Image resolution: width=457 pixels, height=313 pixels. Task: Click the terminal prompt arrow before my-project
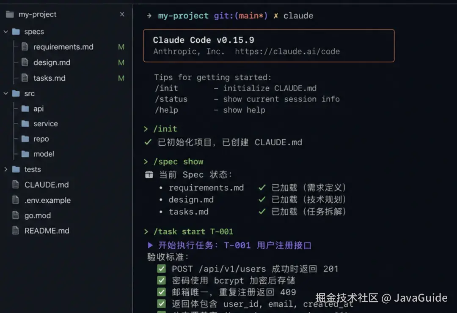(149, 15)
